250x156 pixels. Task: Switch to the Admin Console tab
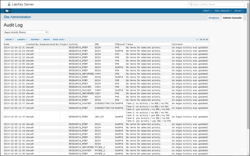(232, 18)
